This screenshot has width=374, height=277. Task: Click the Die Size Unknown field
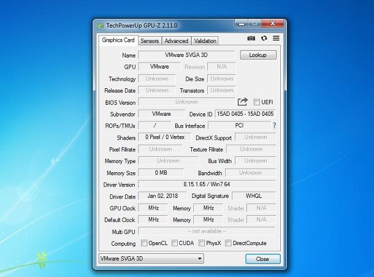(221, 78)
